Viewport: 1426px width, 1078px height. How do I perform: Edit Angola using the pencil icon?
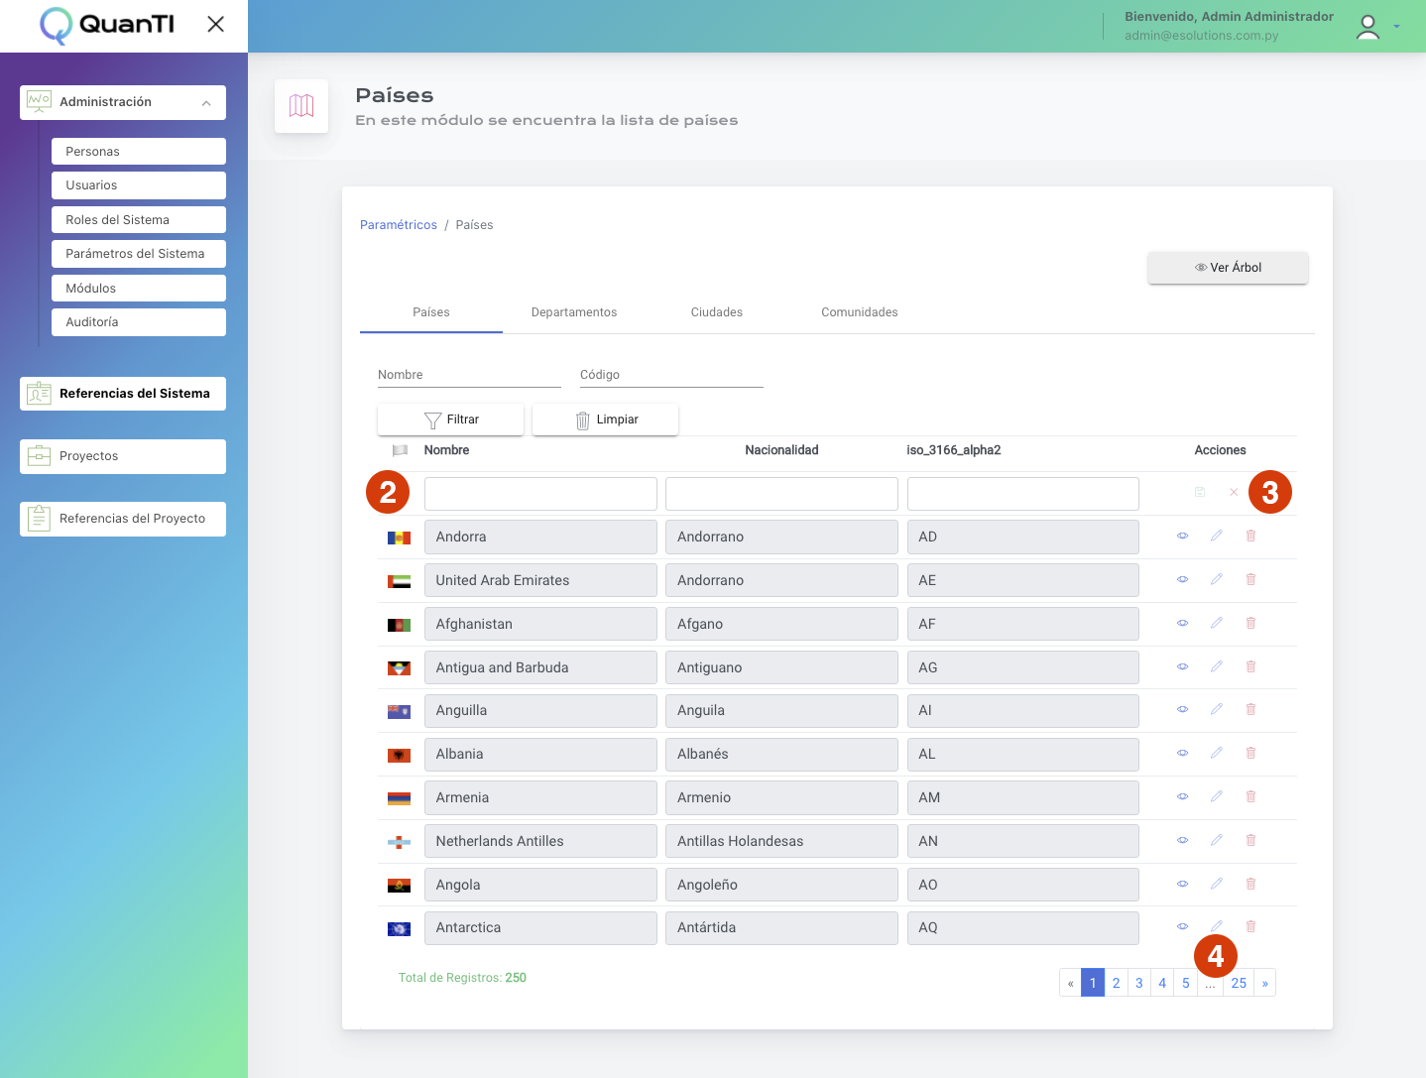pos(1216,884)
